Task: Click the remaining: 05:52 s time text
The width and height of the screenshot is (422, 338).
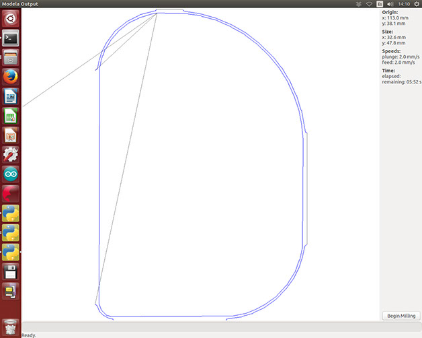Action: [x=402, y=81]
